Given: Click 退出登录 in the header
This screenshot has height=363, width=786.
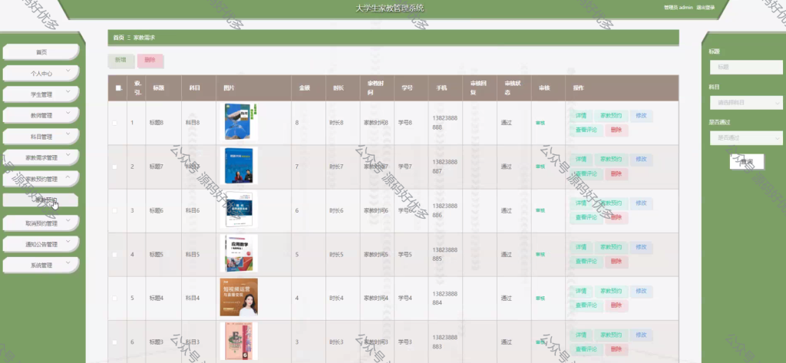Looking at the screenshot, I should click(705, 8).
